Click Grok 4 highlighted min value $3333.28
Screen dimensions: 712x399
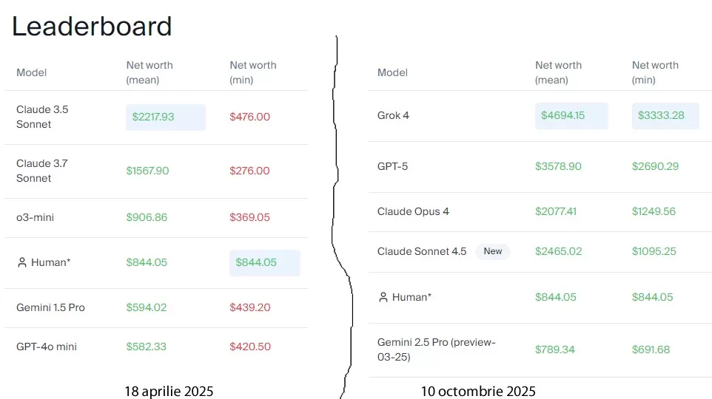coord(665,115)
